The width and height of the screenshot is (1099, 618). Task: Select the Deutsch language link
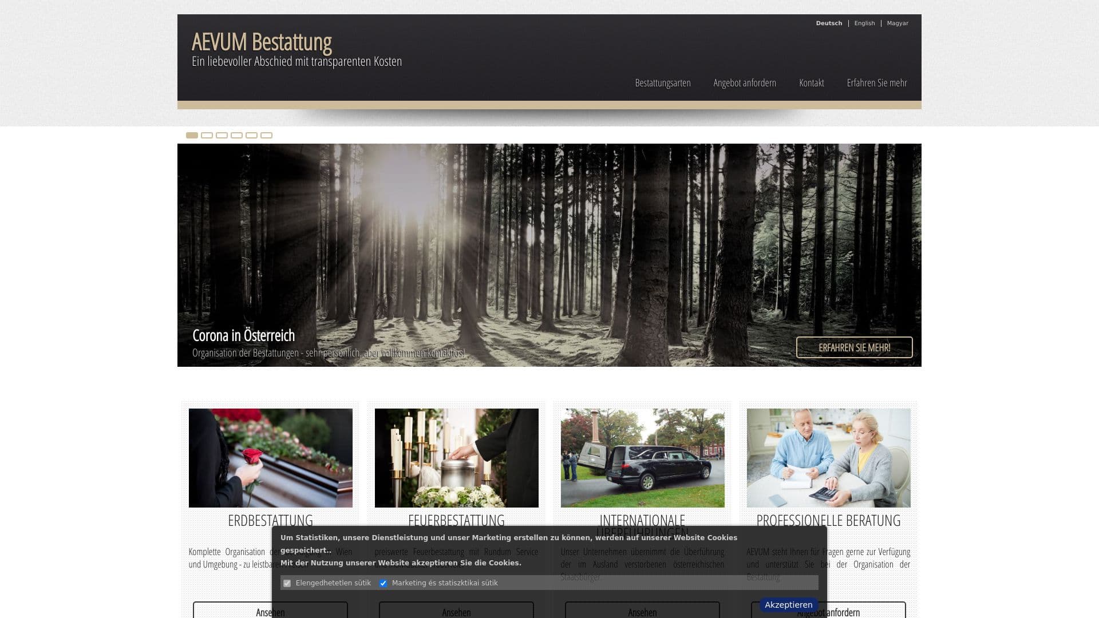828,23
